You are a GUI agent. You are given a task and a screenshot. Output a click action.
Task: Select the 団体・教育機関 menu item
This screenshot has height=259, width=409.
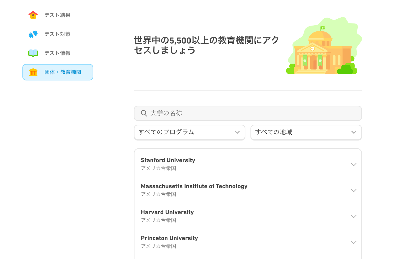coord(58,72)
